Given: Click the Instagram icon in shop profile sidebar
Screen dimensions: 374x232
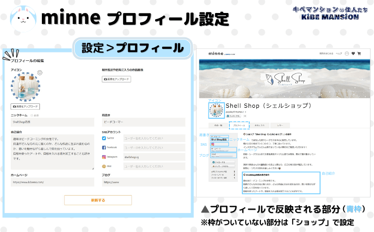Looking at the screenshot, I should 212,144.
